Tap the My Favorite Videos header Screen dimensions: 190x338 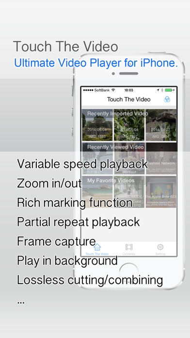click(111, 181)
